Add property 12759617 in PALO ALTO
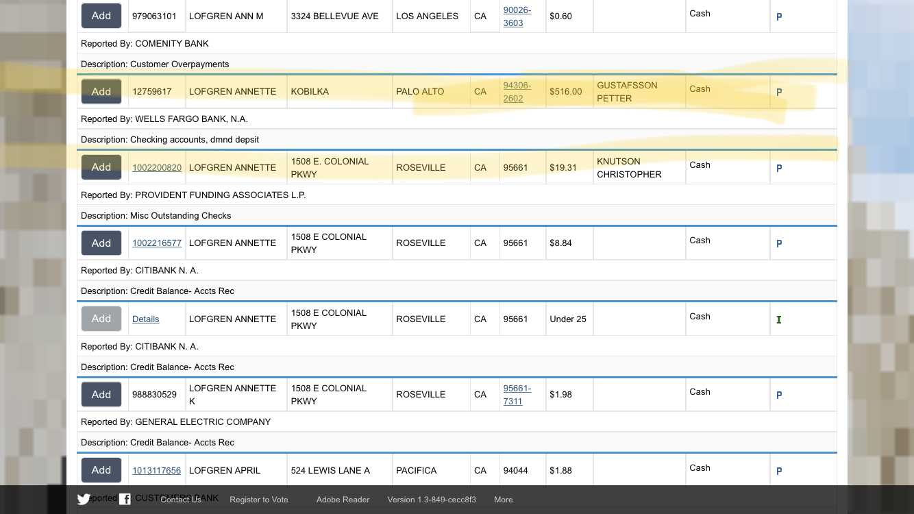This screenshot has height=514, width=914. [101, 91]
